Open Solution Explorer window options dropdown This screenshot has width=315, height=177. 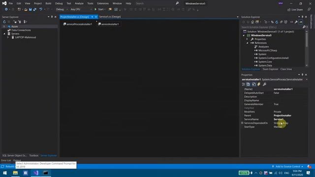(x=299, y=17)
